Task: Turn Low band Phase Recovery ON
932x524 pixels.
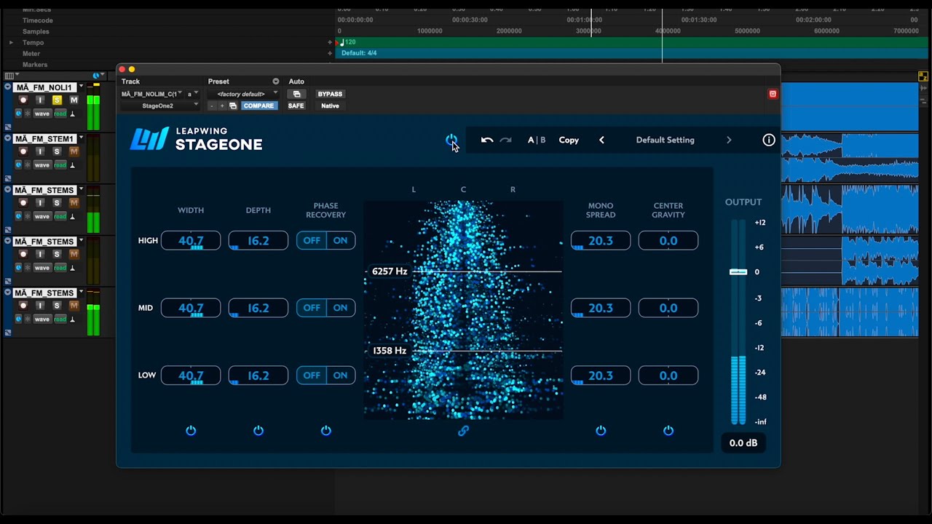Action: pyautogui.click(x=340, y=376)
